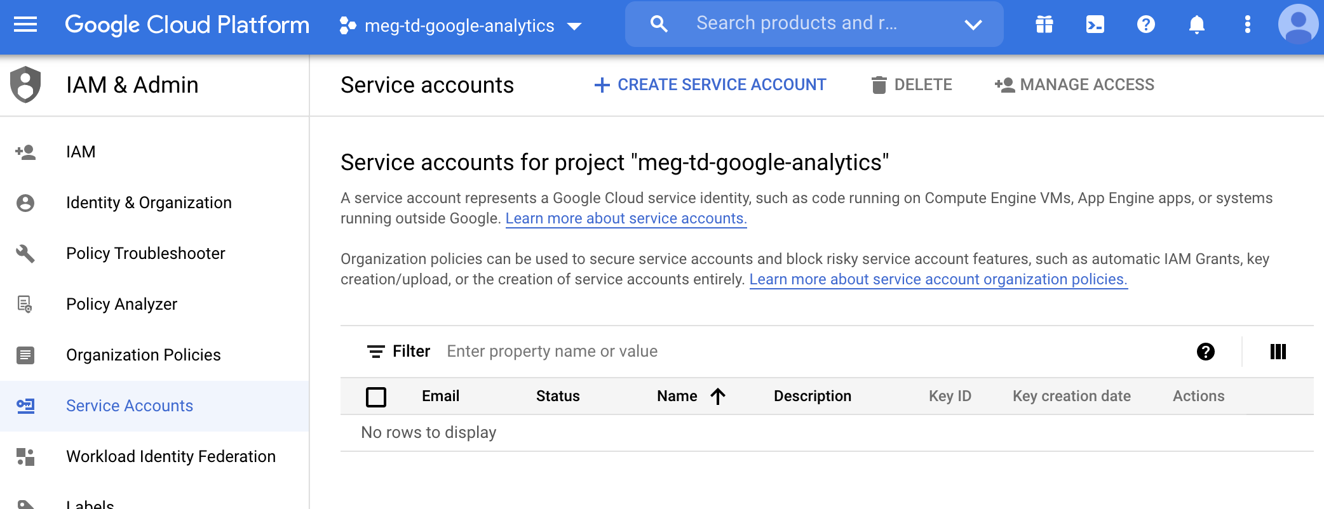This screenshot has width=1324, height=509.
Task: Click the Manage Access button
Action: point(1074,85)
